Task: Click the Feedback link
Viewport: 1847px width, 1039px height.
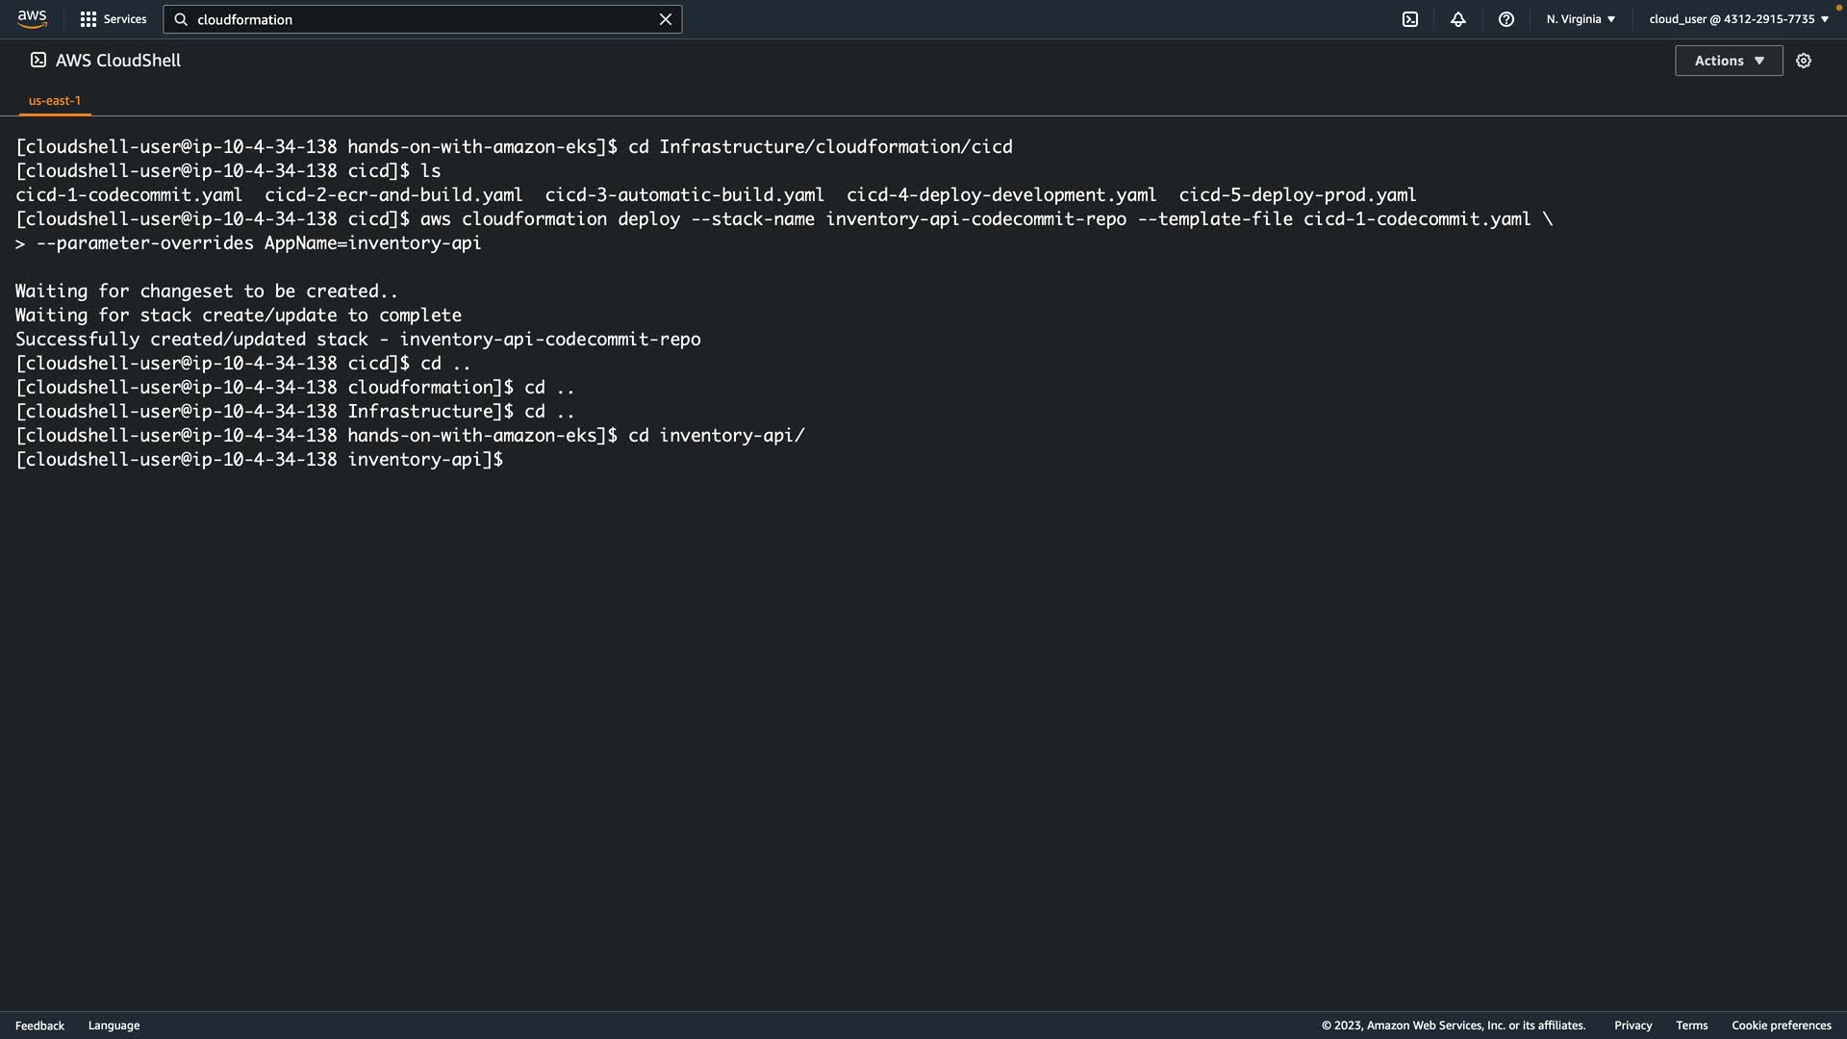Action: click(39, 1026)
